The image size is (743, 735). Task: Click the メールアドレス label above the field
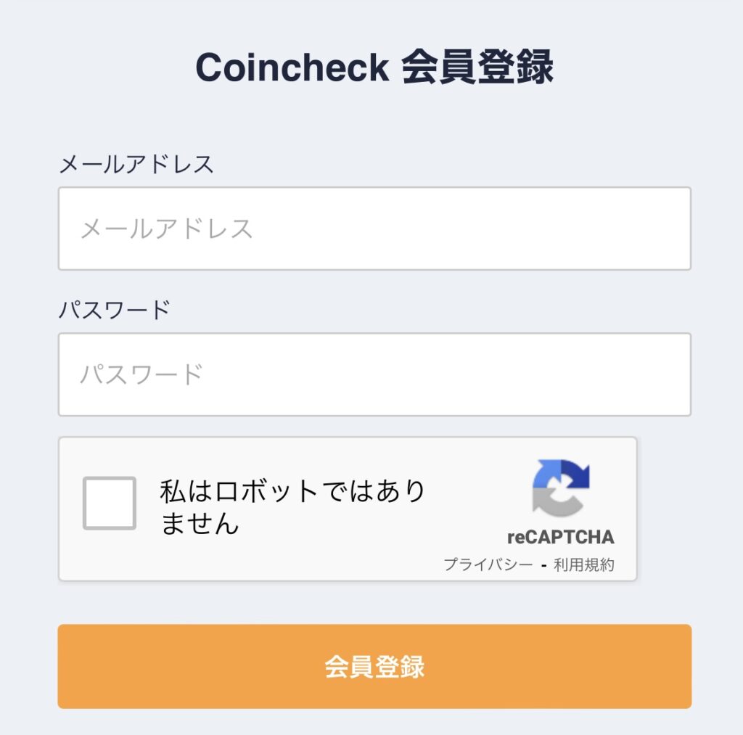[x=136, y=164]
